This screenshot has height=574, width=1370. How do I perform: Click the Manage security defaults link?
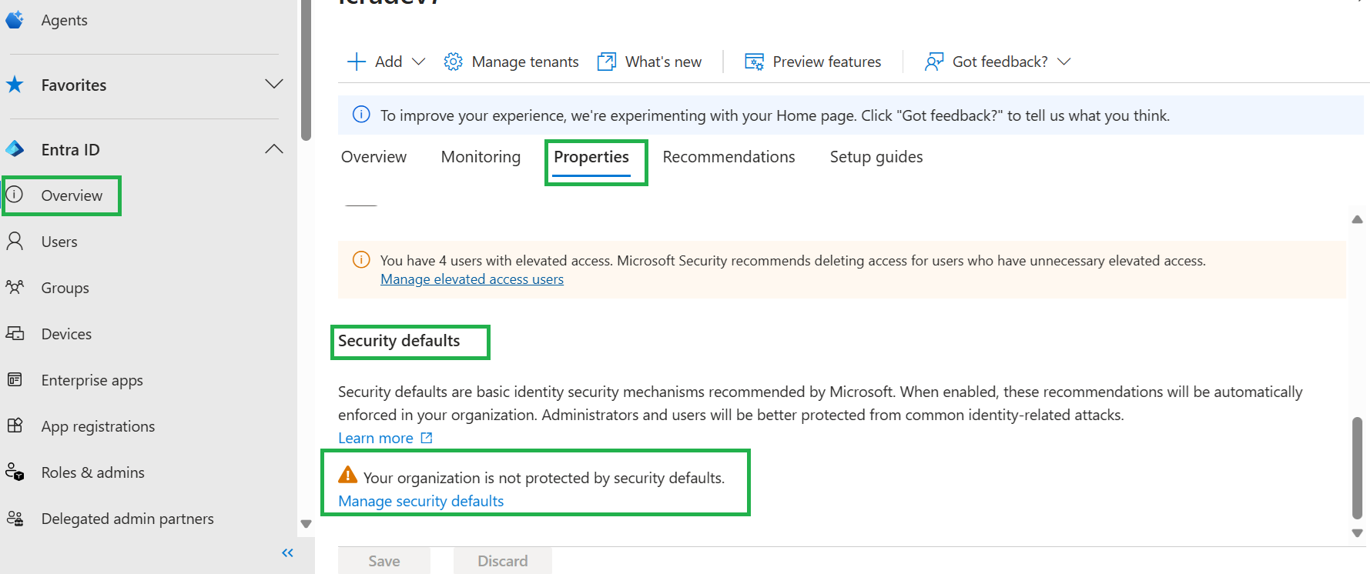pos(420,500)
